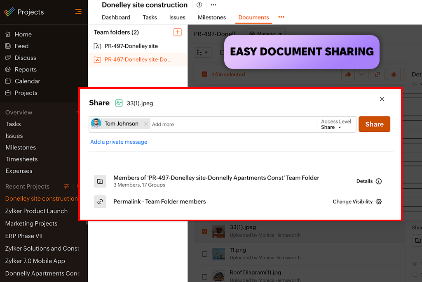Collapse sidebar with orange hamburger icon
Viewport: 422px width, 282px height.
tap(78, 11)
